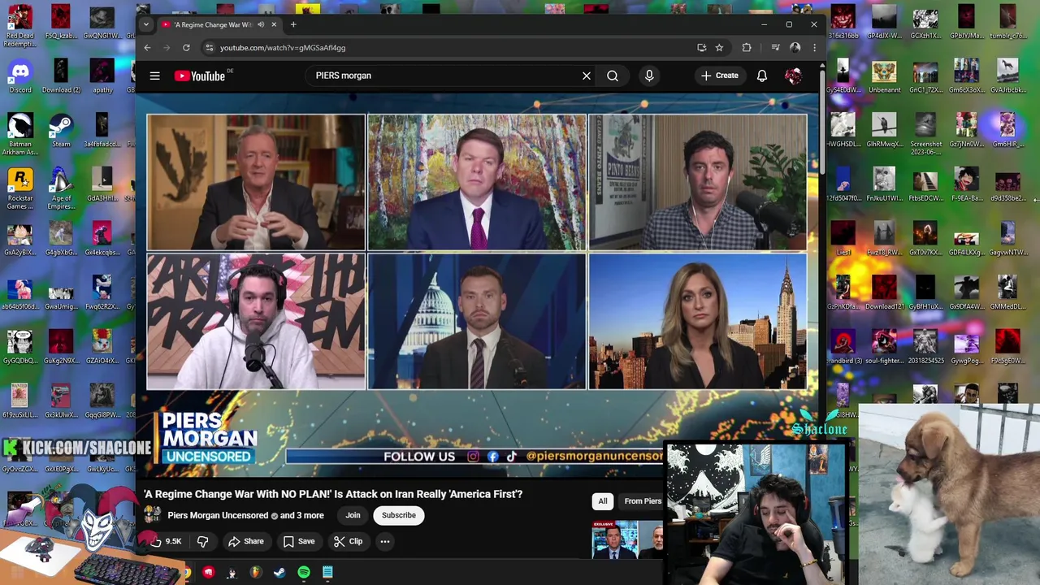Image resolution: width=1040 pixels, height=585 pixels.
Task: Open the Screenshot 2023-06 desktop file
Action: [x=925, y=134]
